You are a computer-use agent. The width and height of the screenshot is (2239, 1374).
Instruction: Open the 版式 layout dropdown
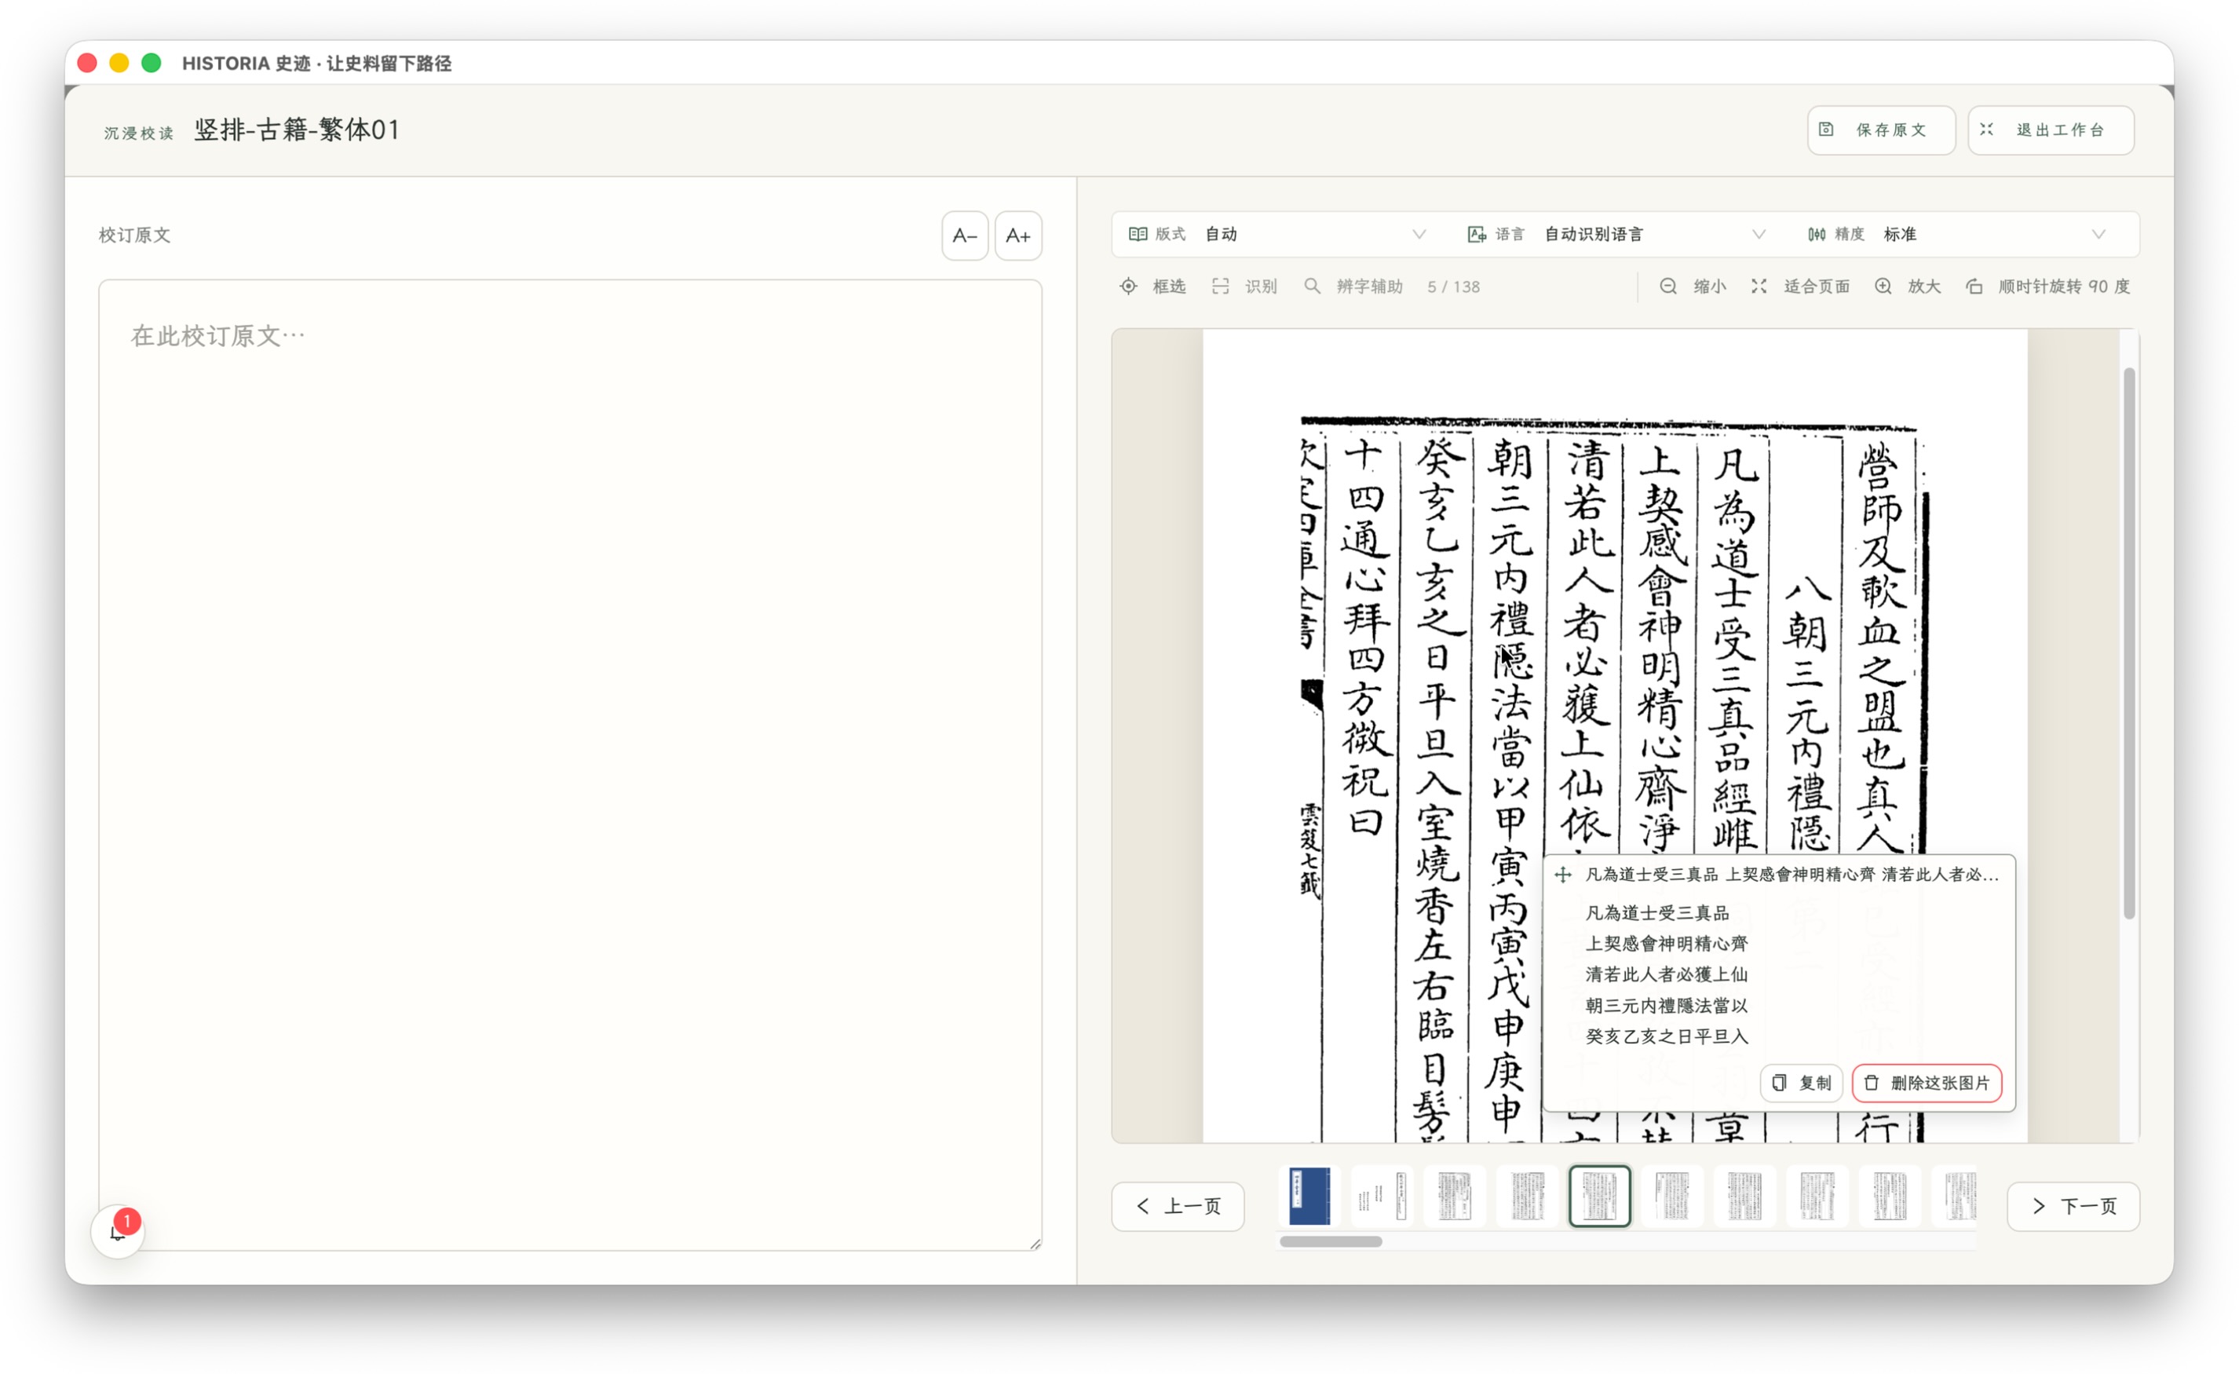coord(1276,235)
